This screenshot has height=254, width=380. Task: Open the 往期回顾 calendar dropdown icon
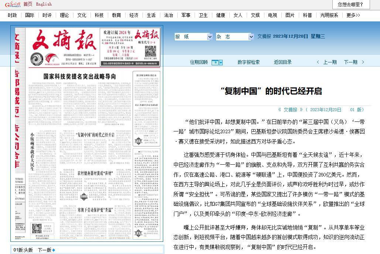[x=217, y=62]
